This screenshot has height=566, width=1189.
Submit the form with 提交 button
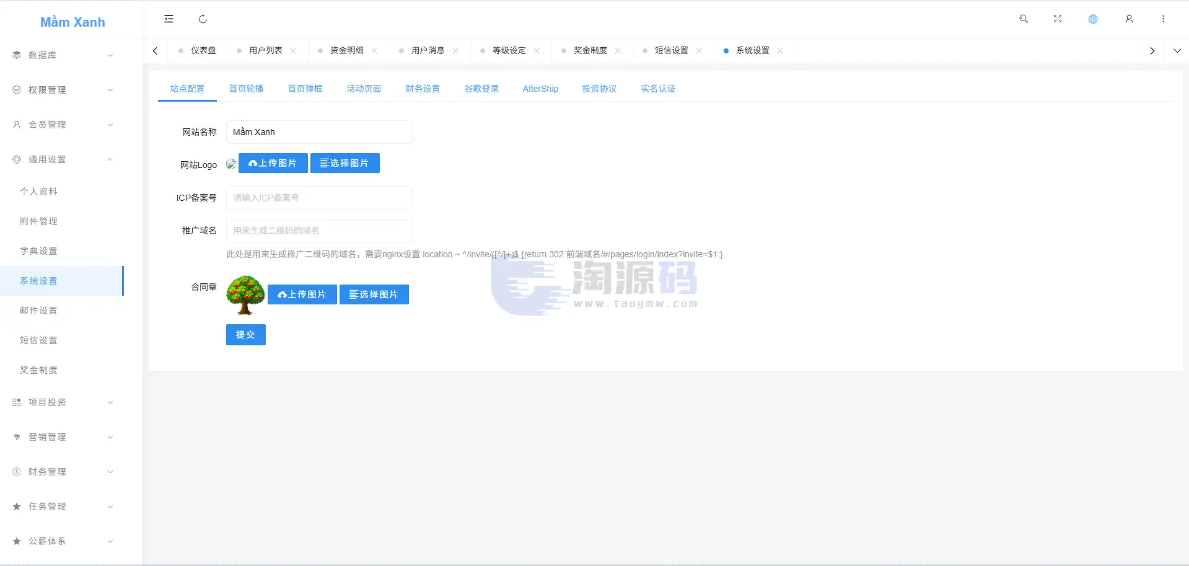(x=245, y=335)
